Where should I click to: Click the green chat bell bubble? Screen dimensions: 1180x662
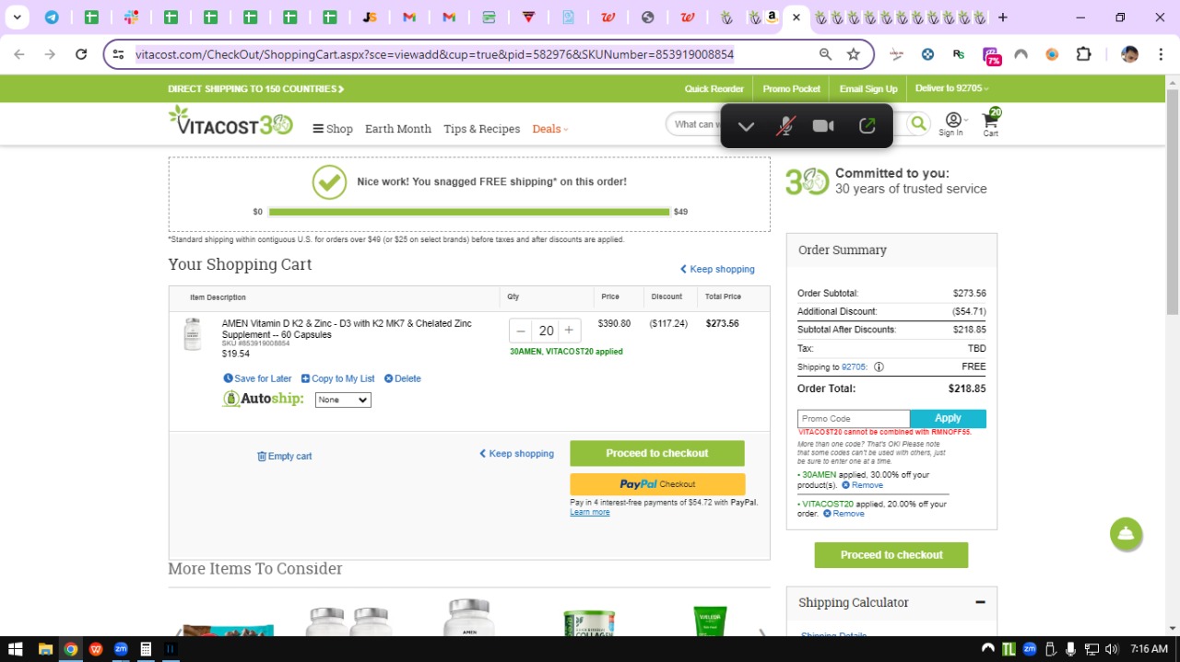pos(1126,534)
